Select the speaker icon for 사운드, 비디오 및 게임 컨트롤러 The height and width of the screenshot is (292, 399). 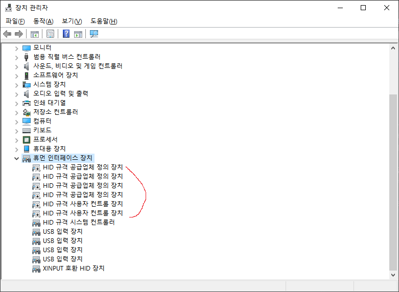tap(27, 66)
